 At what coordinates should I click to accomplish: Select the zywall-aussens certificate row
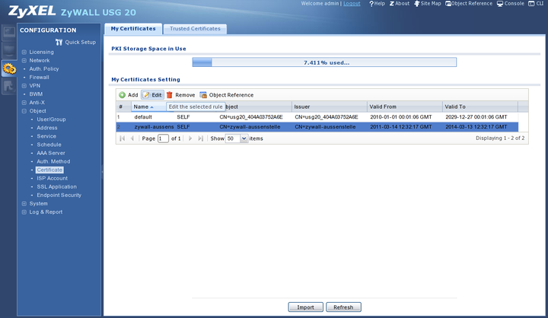[317, 127]
